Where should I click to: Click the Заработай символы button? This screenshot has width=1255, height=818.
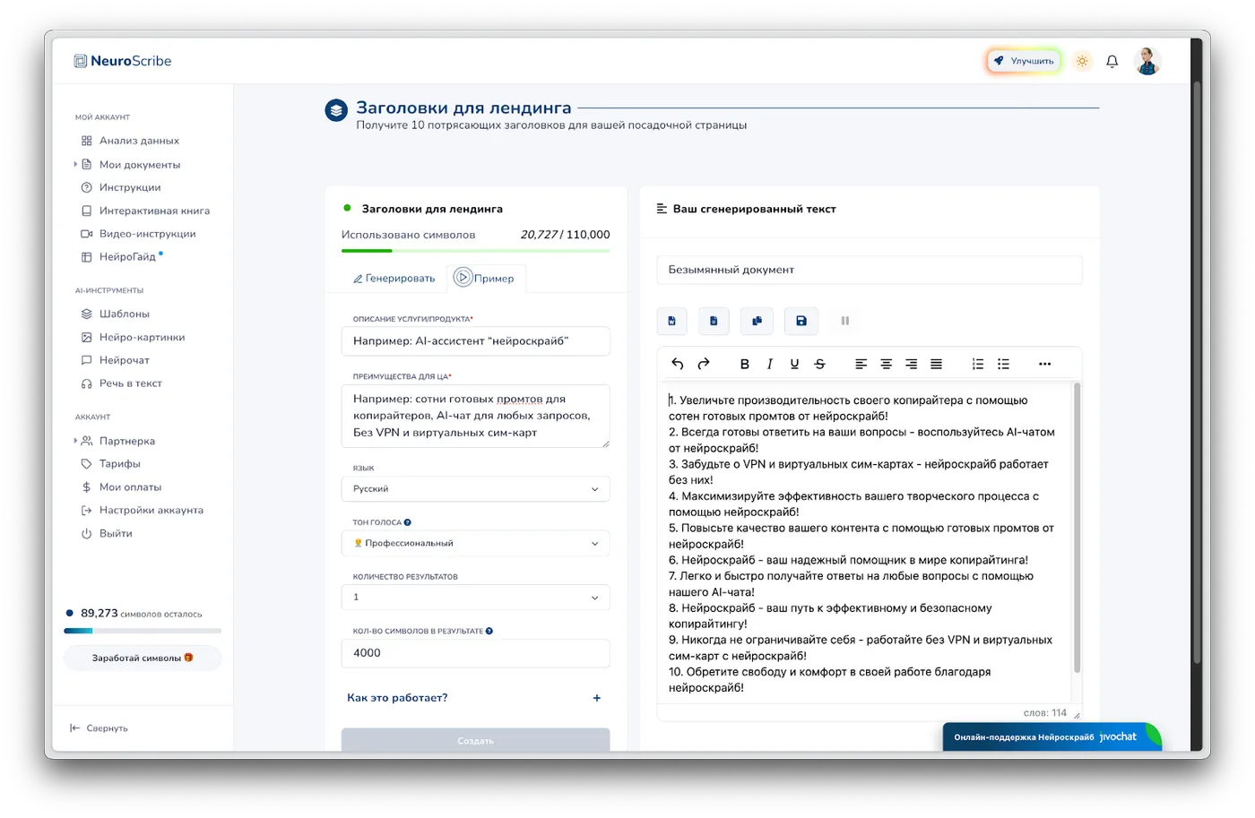coord(143,658)
